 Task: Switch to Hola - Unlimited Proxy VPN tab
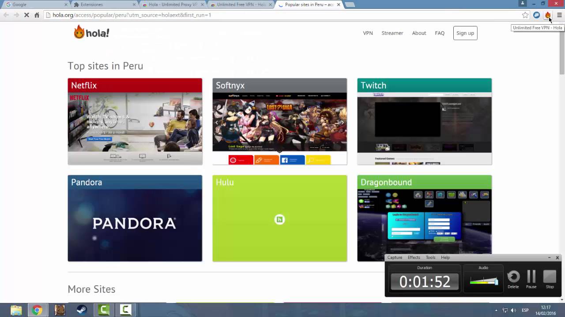172,4
